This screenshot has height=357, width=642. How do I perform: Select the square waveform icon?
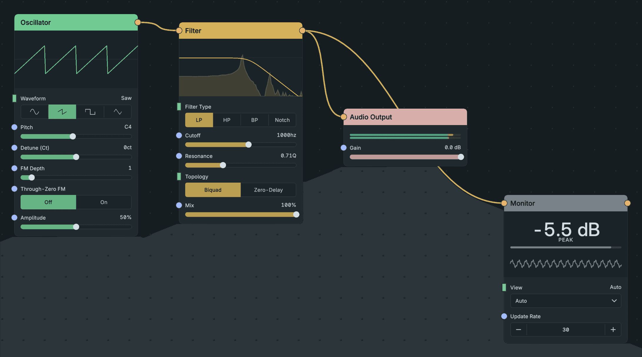[x=90, y=112]
